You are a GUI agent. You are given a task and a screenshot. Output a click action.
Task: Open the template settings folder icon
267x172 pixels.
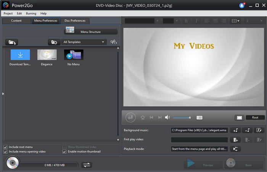coord(54,42)
